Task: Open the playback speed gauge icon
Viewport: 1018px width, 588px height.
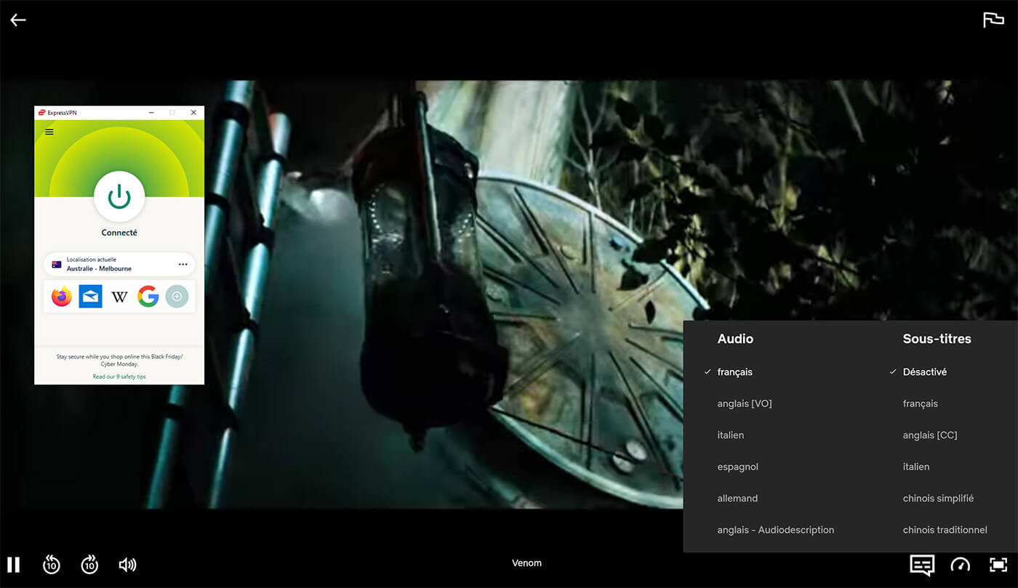Action: click(x=961, y=565)
